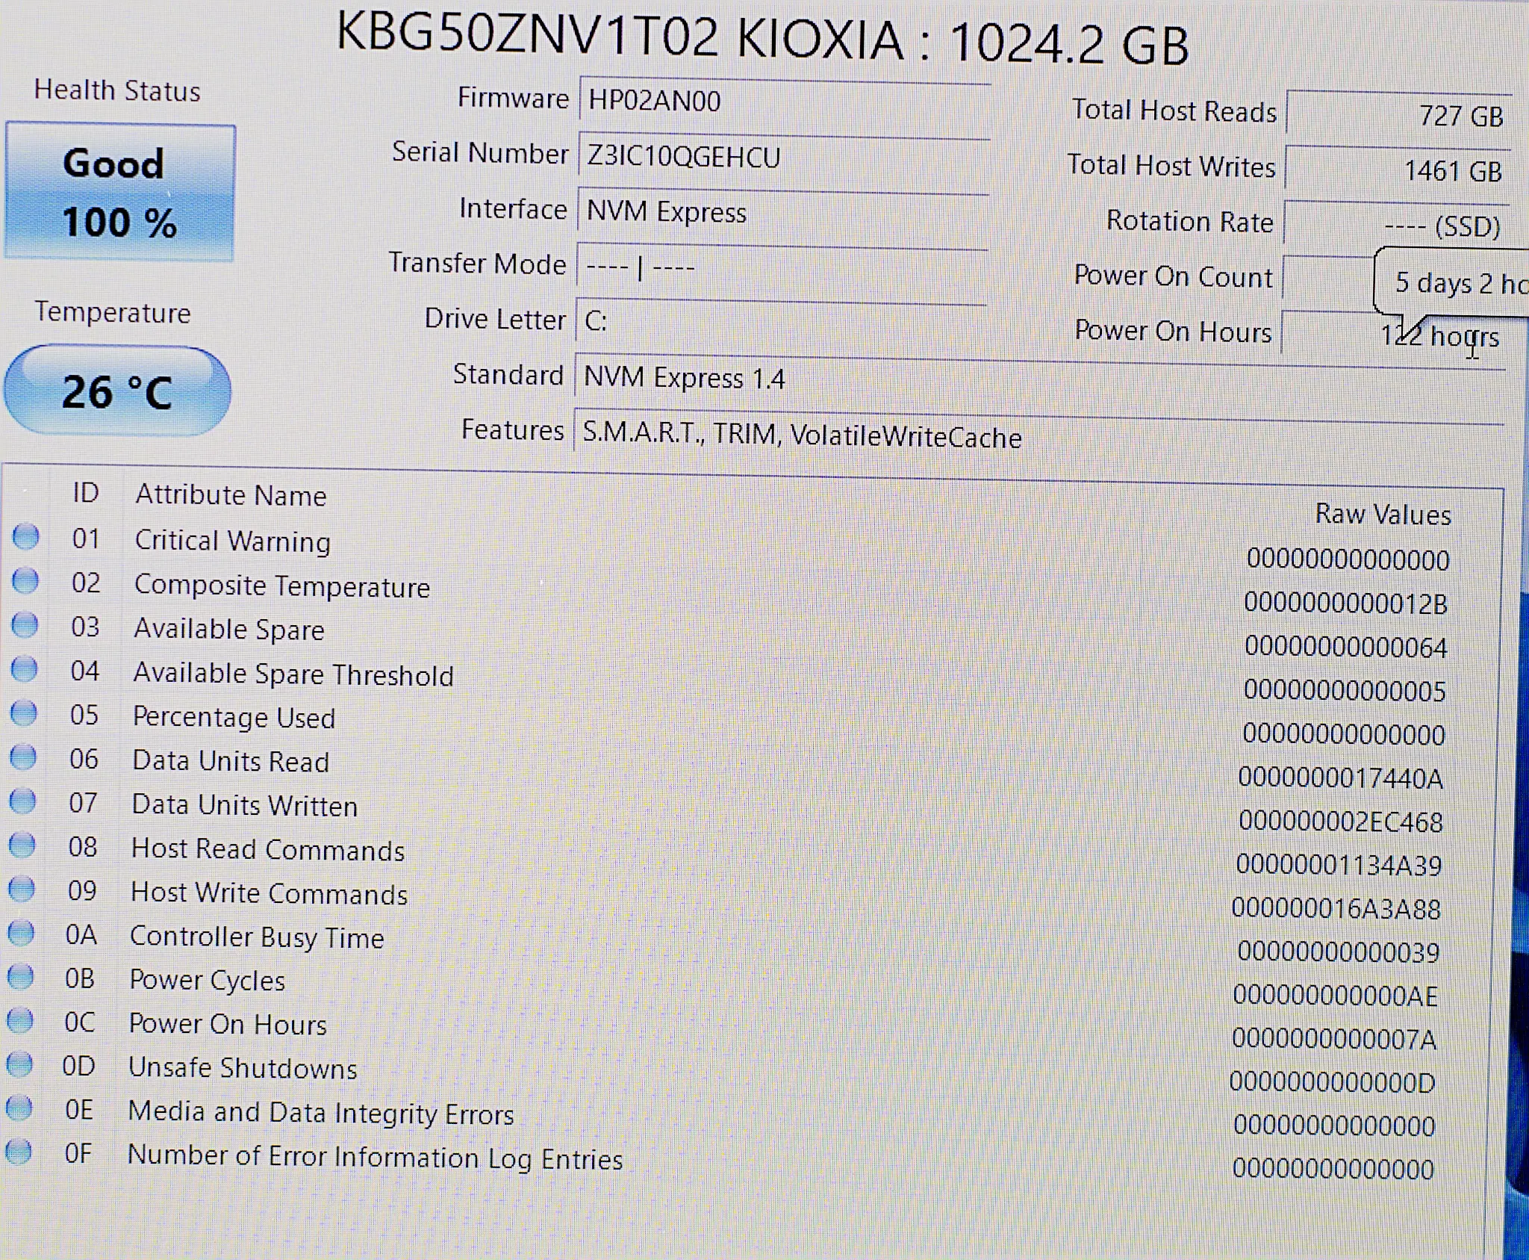Click status icon for Composite Temperature row
This screenshot has height=1260, width=1529.
click(x=25, y=581)
